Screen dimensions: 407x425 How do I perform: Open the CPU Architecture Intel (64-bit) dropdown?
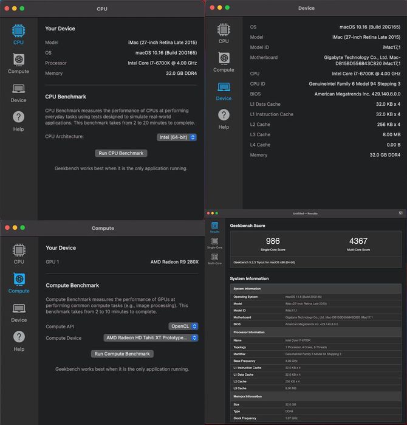pos(177,137)
